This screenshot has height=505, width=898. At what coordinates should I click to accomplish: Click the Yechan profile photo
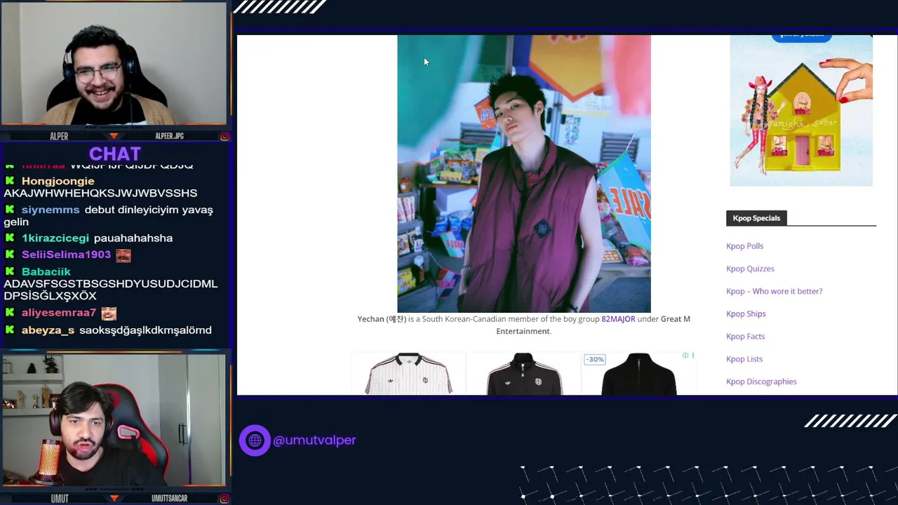click(524, 174)
